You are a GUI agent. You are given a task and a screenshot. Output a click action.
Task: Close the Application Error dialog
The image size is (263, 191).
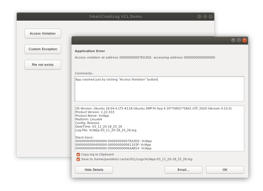point(245,40)
